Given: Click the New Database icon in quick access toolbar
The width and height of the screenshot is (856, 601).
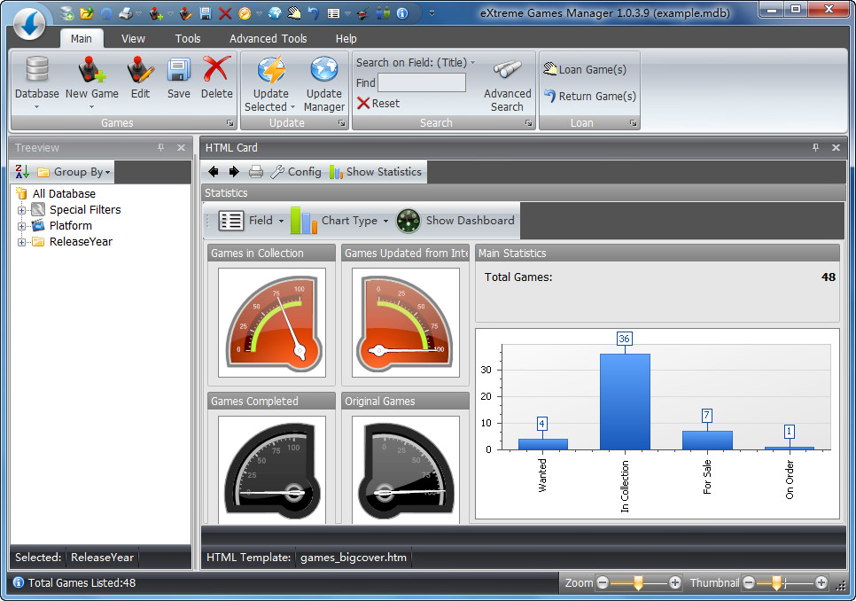Looking at the screenshot, I should pos(66,12).
